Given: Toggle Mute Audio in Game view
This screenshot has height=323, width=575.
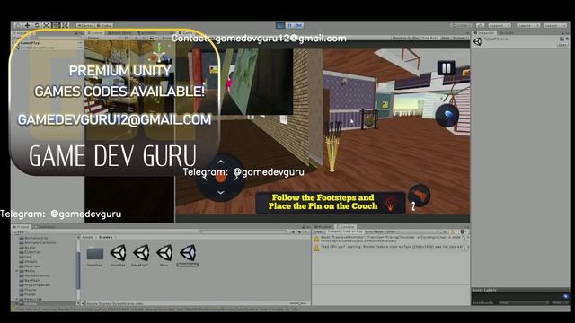Looking at the screenshot, I should tap(429, 38).
